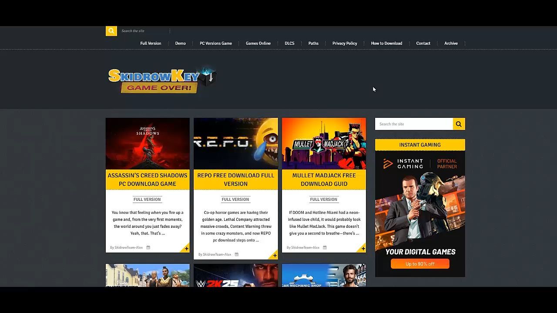Image resolution: width=557 pixels, height=313 pixels.
Task: Click the SkidrowKey site logo
Action: [162, 80]
